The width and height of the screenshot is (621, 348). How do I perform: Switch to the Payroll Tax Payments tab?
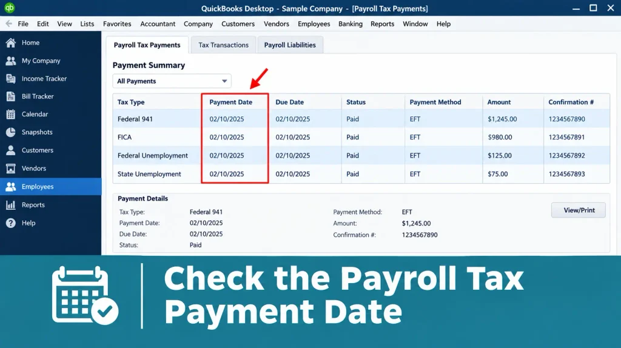(x=147, y=45)
